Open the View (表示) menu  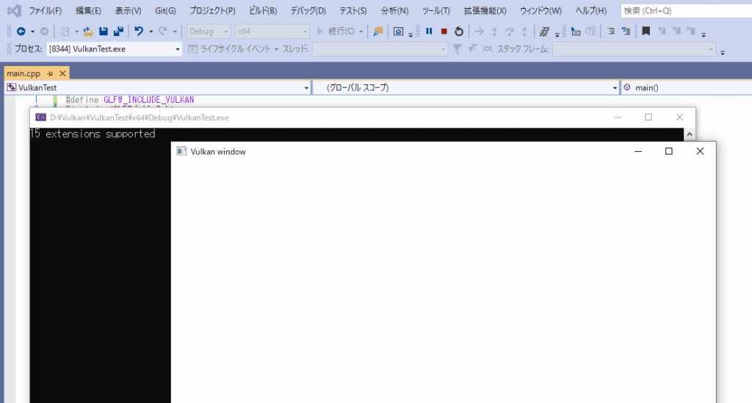pyautogui.click(x=128, y=10)
